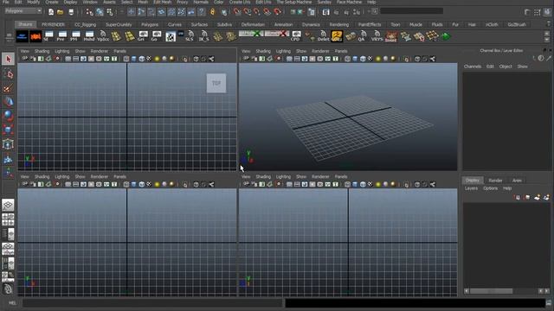Open Shading menu in perspective panel

(263, 51)
